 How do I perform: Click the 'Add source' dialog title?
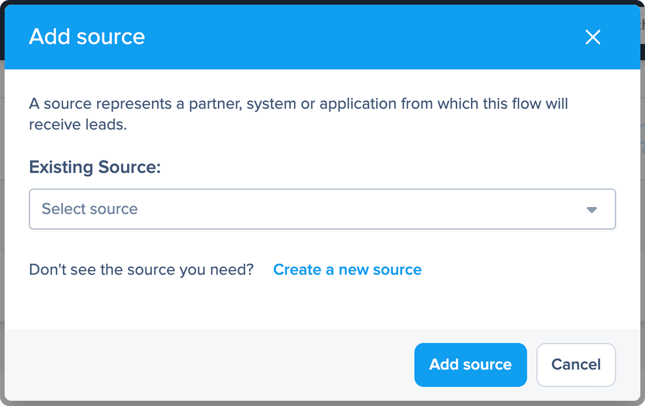[87, 37]
